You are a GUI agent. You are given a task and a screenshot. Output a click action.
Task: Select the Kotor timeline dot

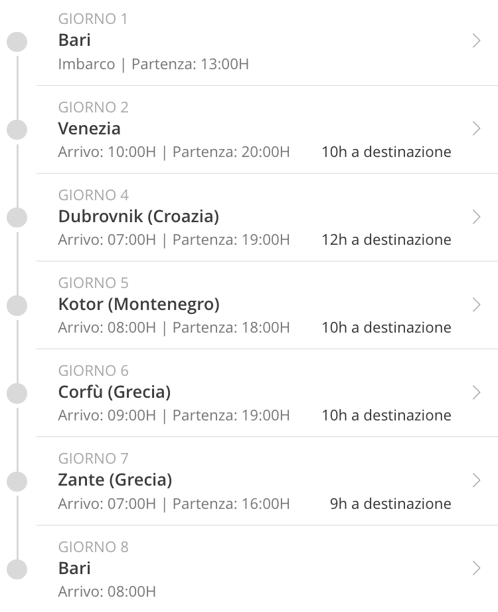[x=17, y=305]
